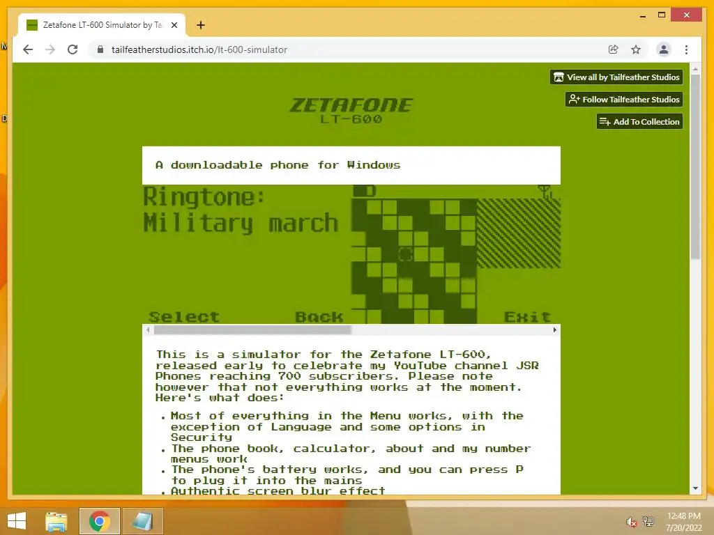Open the notepad-like app on the taskbar

click(x=142, y=521)
